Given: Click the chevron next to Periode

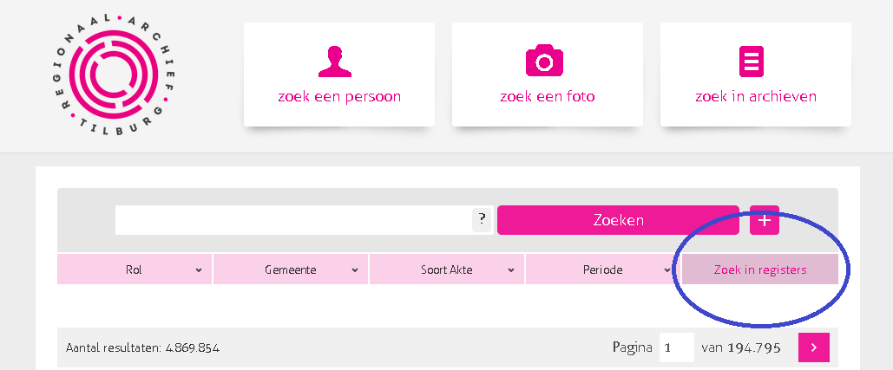Looking at the screenshot, I should pyautogui.click(x=667, y=270).
